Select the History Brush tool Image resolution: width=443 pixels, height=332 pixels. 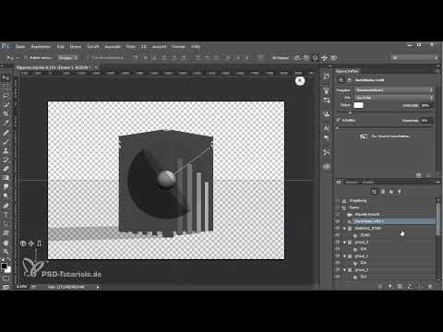click(x=6, y=160)
